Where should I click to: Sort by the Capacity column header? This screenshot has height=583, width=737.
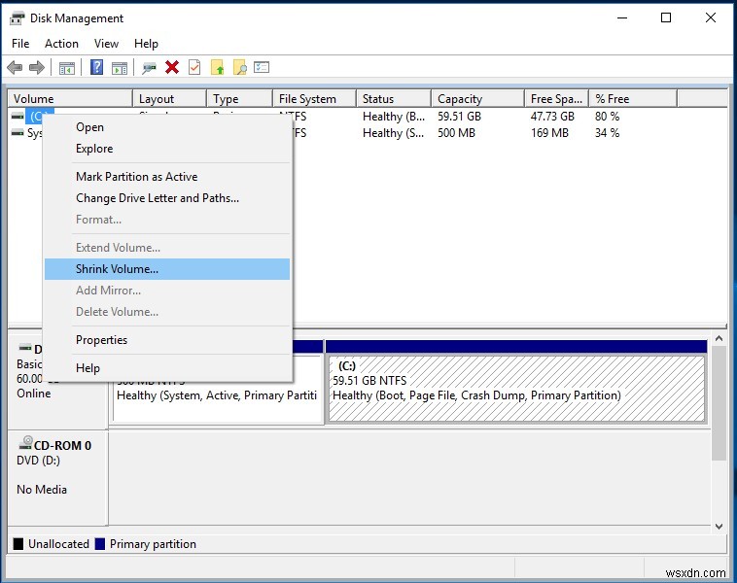coord(460,99)
